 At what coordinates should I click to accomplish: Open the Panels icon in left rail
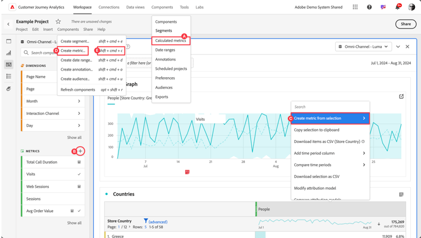8,41
